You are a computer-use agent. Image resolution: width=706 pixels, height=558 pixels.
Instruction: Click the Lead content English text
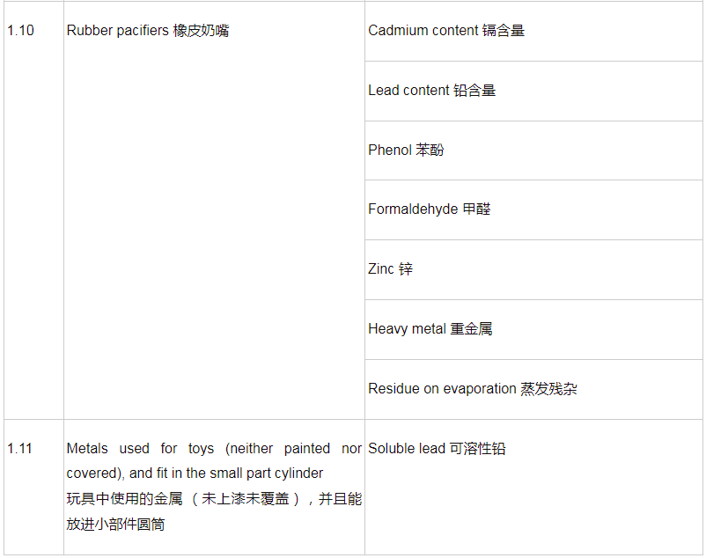coord(408,91)
